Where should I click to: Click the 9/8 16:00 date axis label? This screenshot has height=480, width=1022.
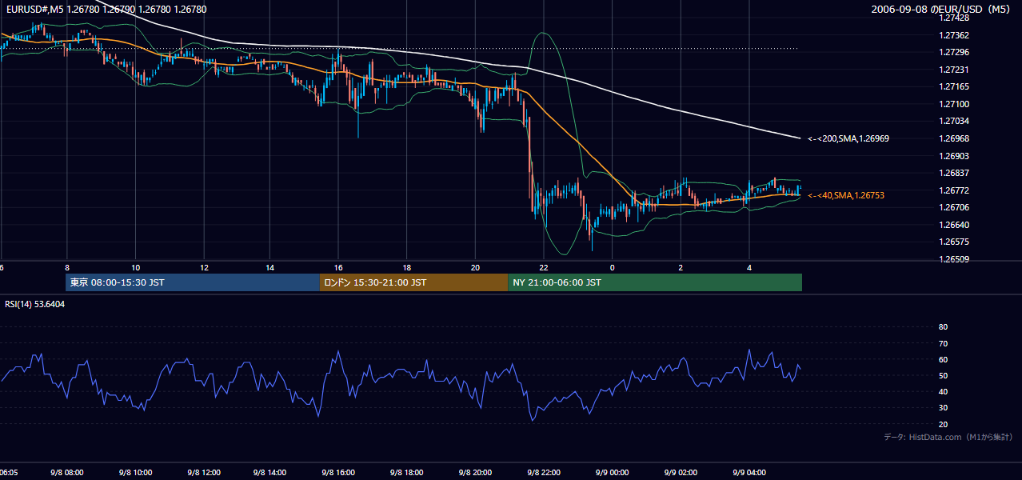[339, 473]
